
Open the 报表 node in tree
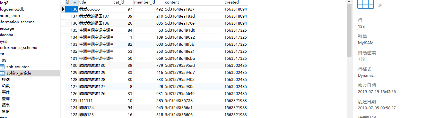[x=6, y=105]
